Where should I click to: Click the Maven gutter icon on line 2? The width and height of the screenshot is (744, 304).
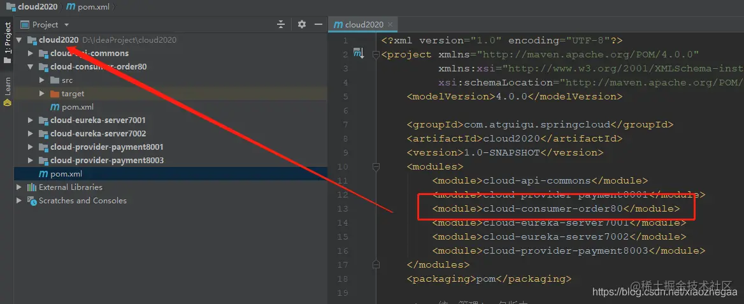coord(358,54)
